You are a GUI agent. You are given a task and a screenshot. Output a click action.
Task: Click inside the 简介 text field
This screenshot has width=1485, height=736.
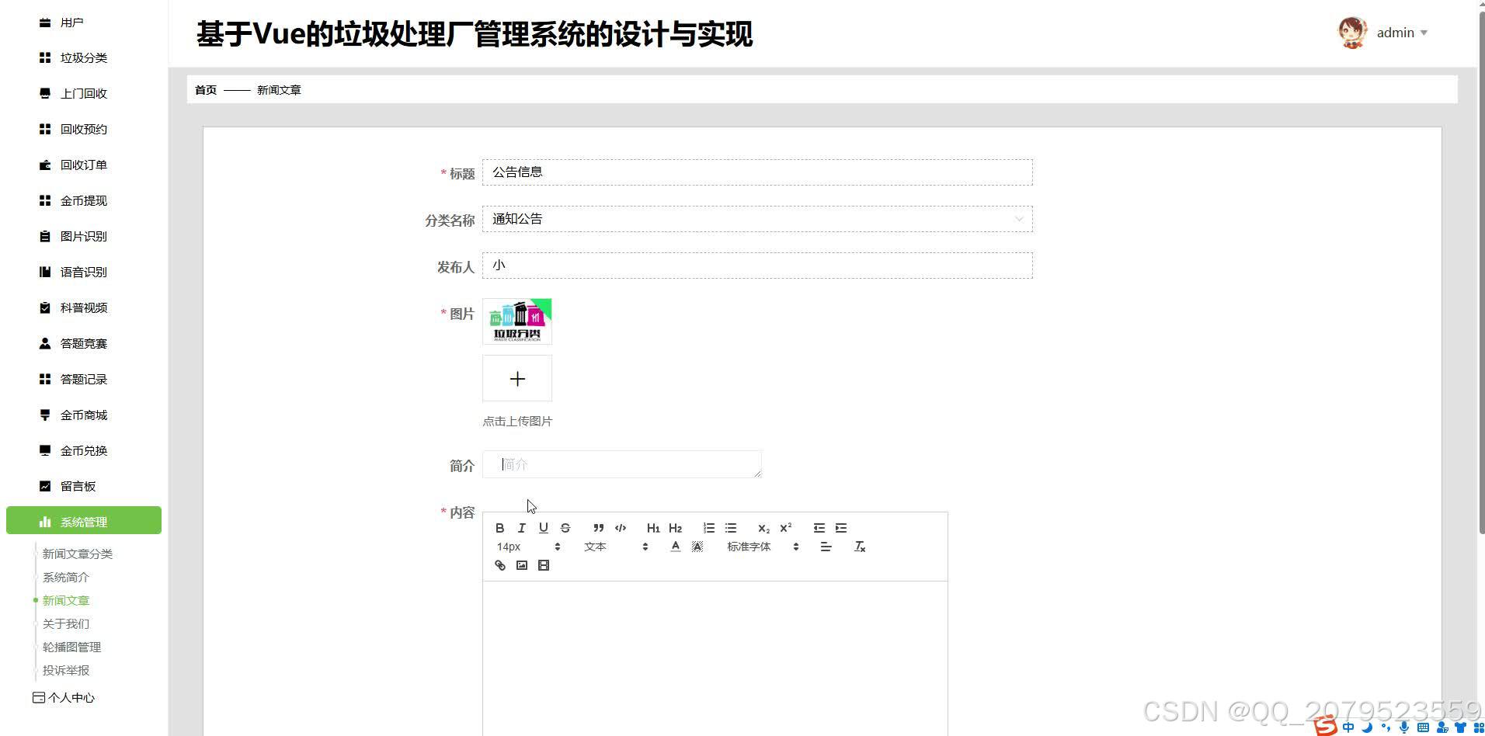pos(621,463)
